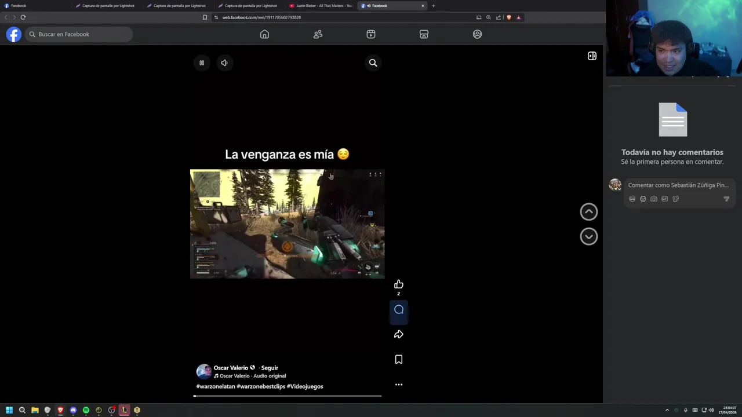The width and height of the screenshot is (742, 417).
Task: Show hidden system tray icons chevron
Action: click(x=667, y=410)
